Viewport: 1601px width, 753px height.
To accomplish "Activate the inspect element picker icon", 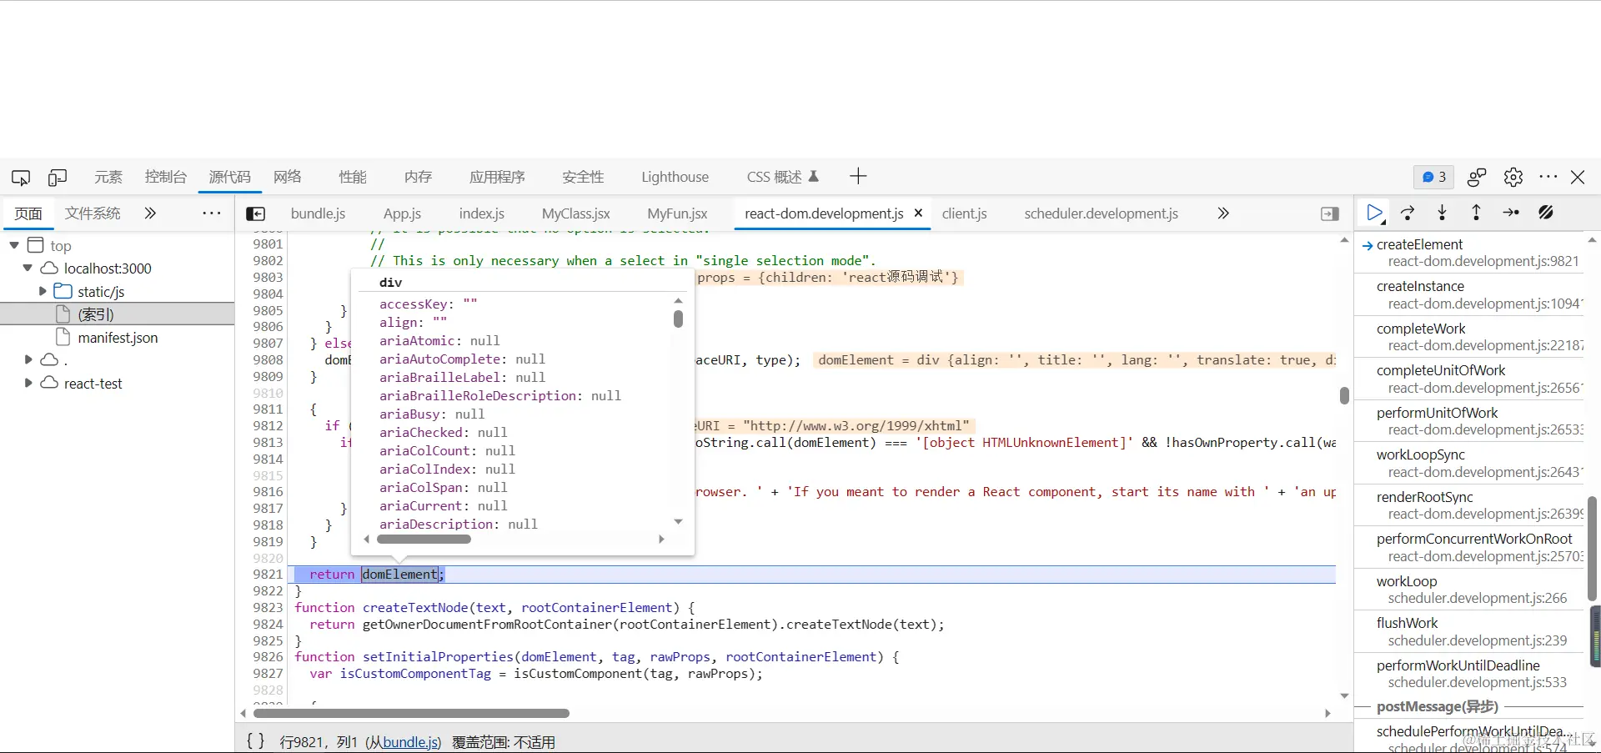I will pyautogui.click(x=21, y=177).
